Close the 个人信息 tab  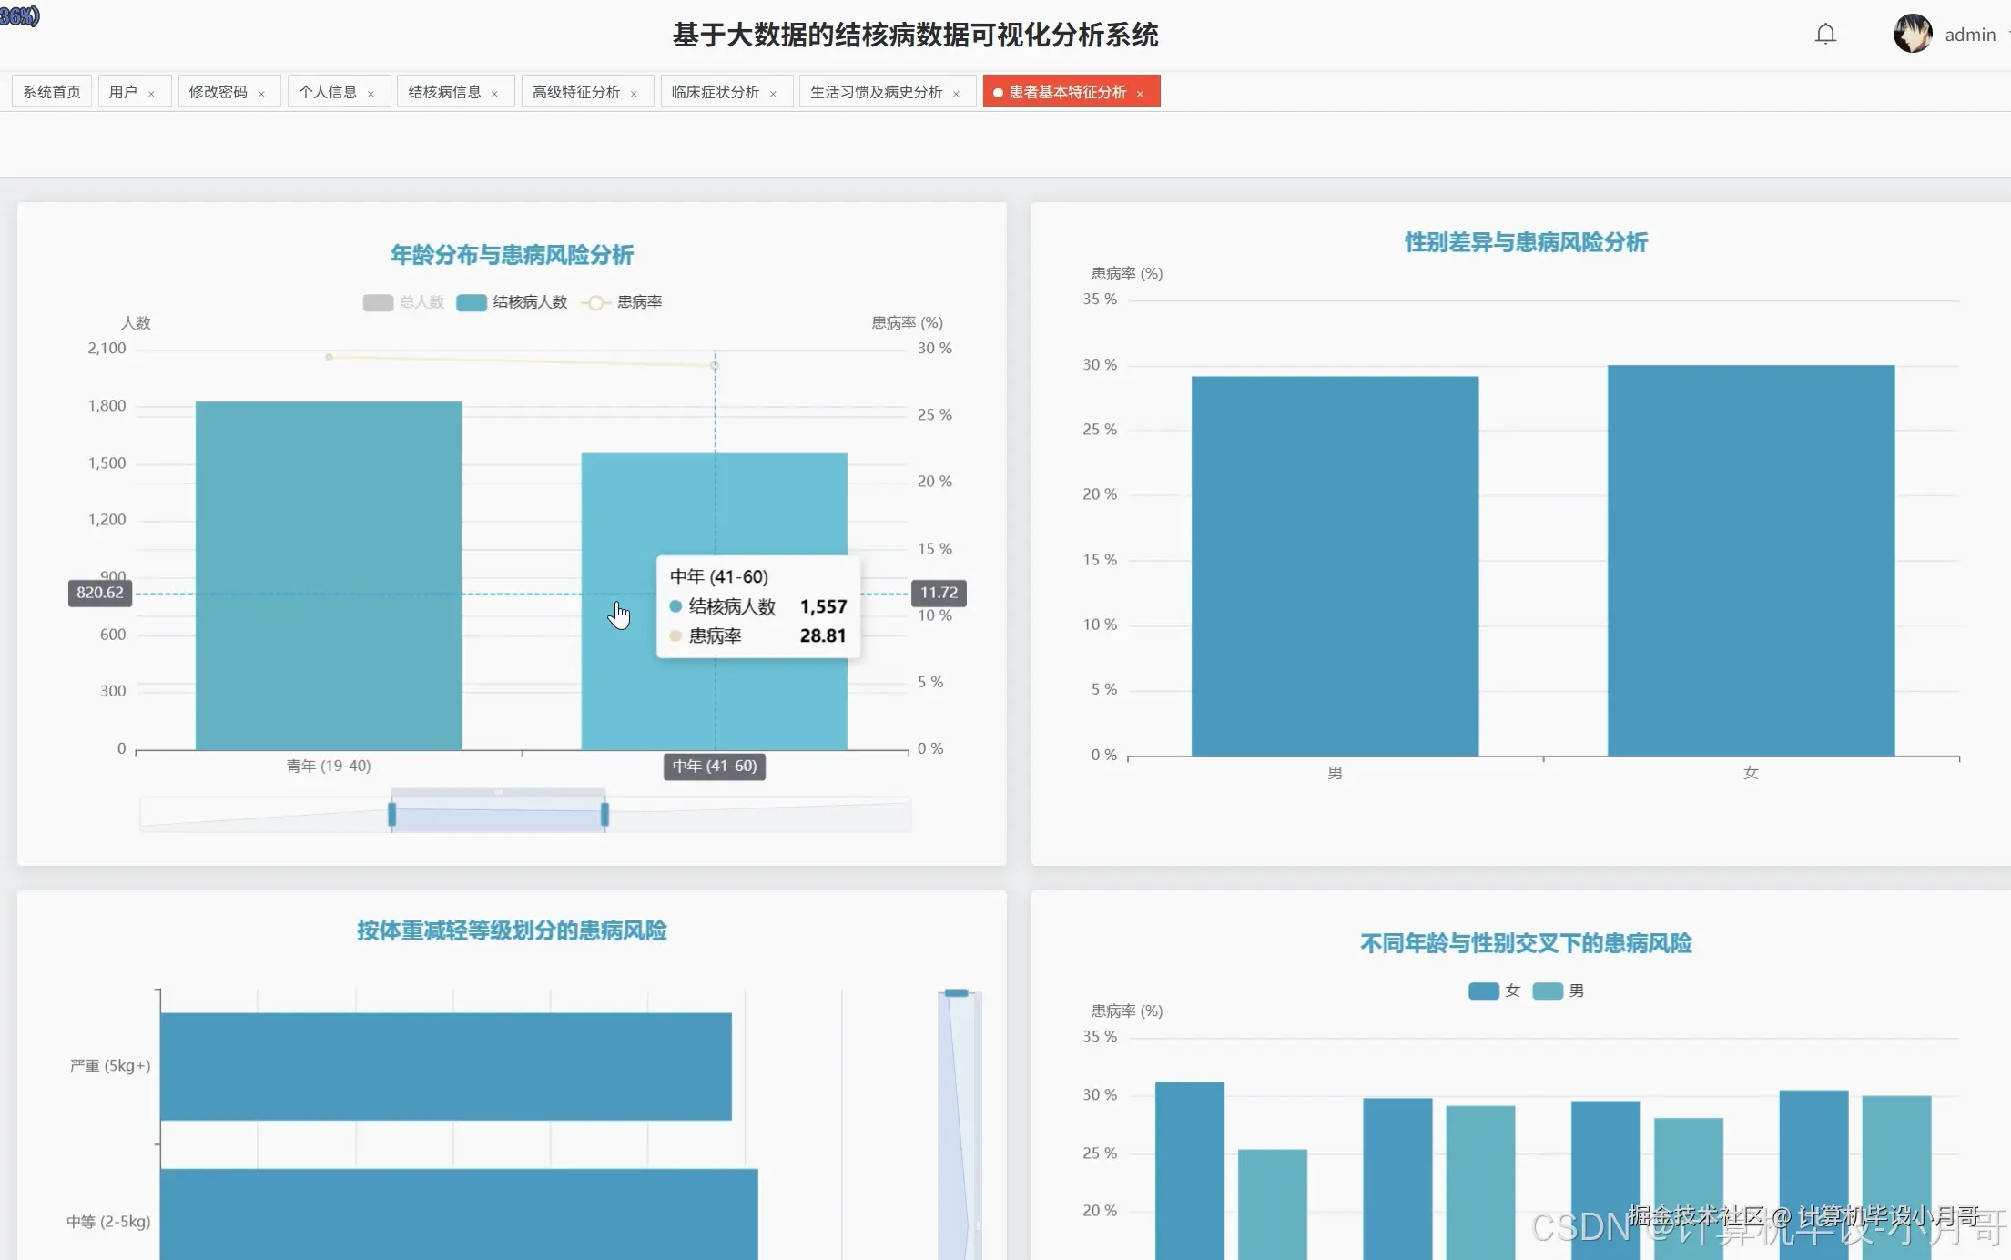371,94
